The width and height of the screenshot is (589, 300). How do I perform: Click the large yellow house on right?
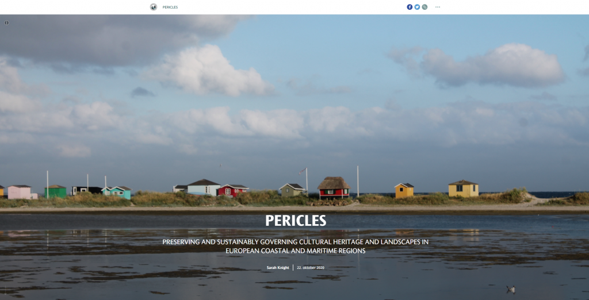point(463,189)
